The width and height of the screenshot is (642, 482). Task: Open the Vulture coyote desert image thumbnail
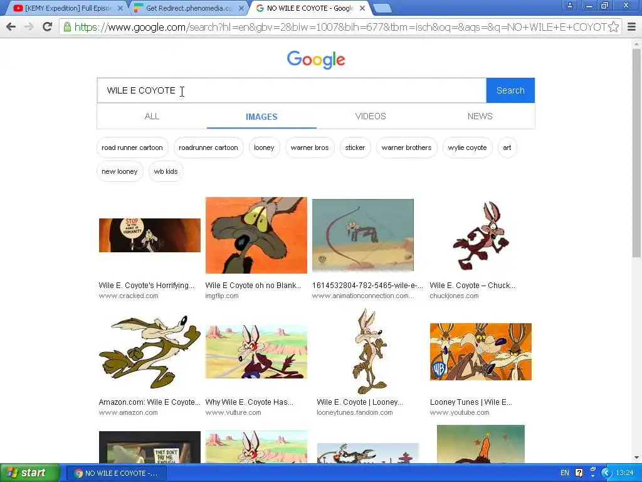[x=256, y=352]
